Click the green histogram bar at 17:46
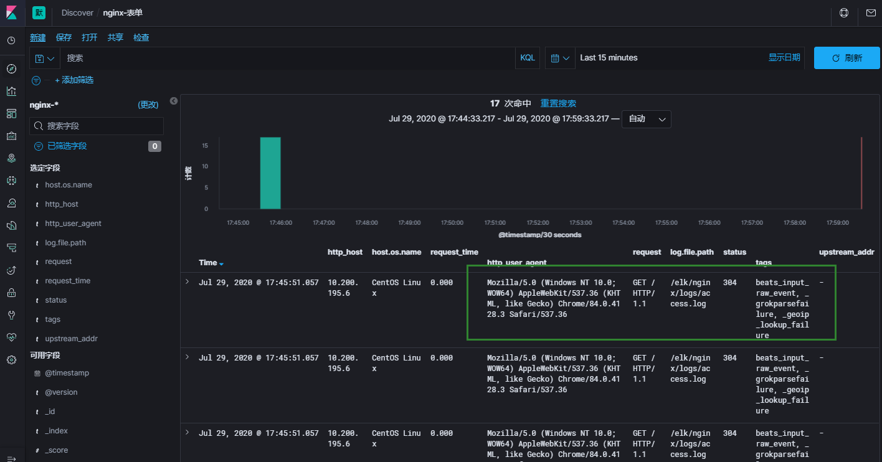882x462 pixels. tap(270, 173)
